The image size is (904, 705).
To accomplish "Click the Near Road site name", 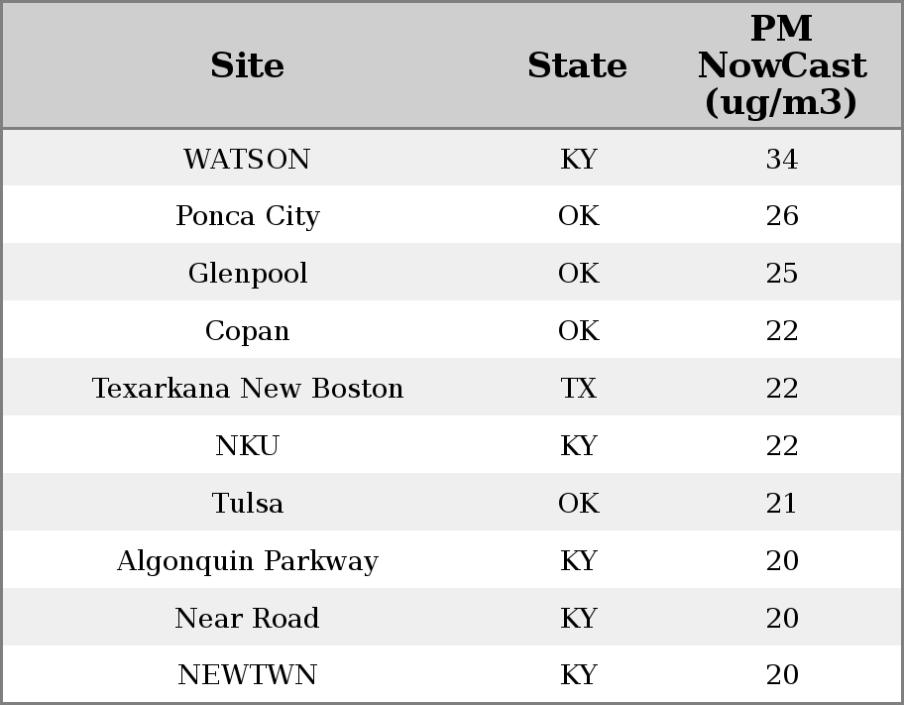I will click(x=247, y=619).
